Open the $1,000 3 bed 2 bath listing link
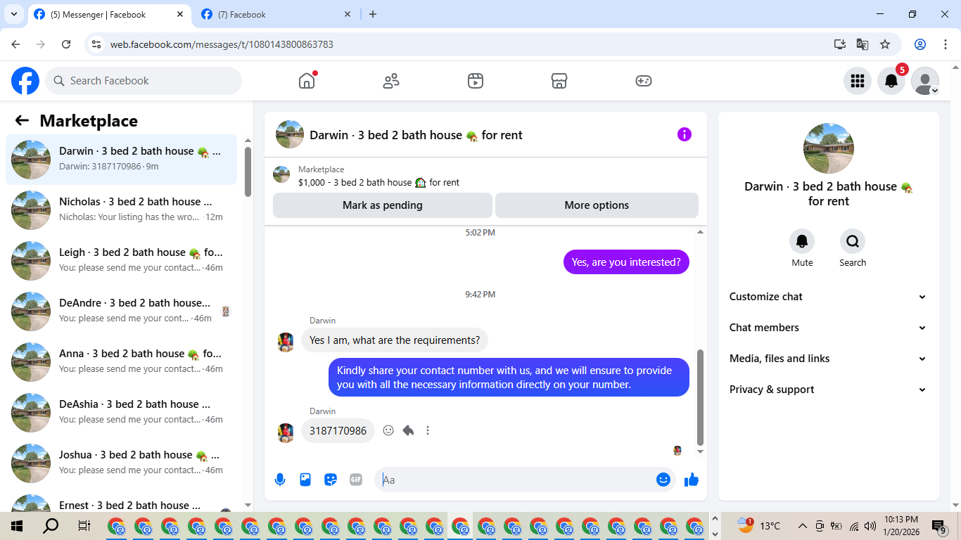Viewport: 961px width, 540px height. tap(378, 182)
